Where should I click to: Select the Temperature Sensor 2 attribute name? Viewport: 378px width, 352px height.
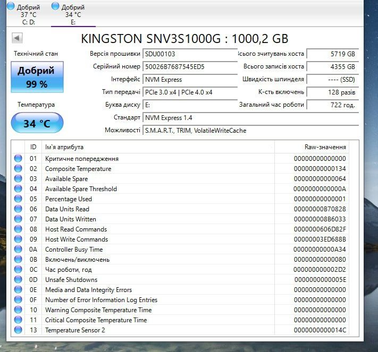point(75,330)
